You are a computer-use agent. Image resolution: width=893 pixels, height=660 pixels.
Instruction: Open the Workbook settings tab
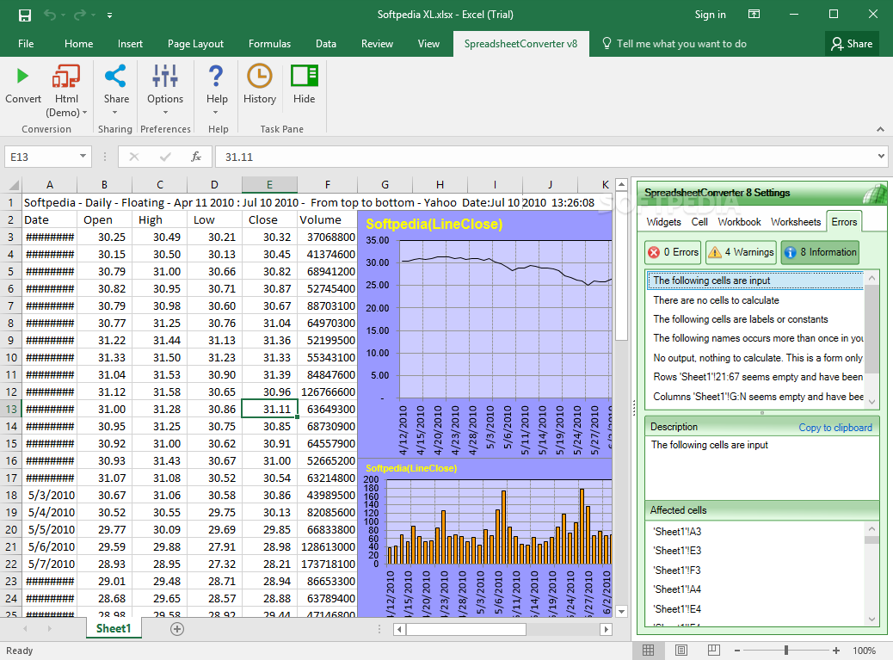(739, 222)
